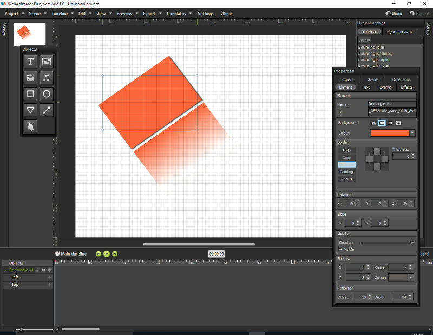The height and width of the screenshot is (335, 433).
Task: Click the lock icon on Rectangle #1
Action: [x=37, y=270]
